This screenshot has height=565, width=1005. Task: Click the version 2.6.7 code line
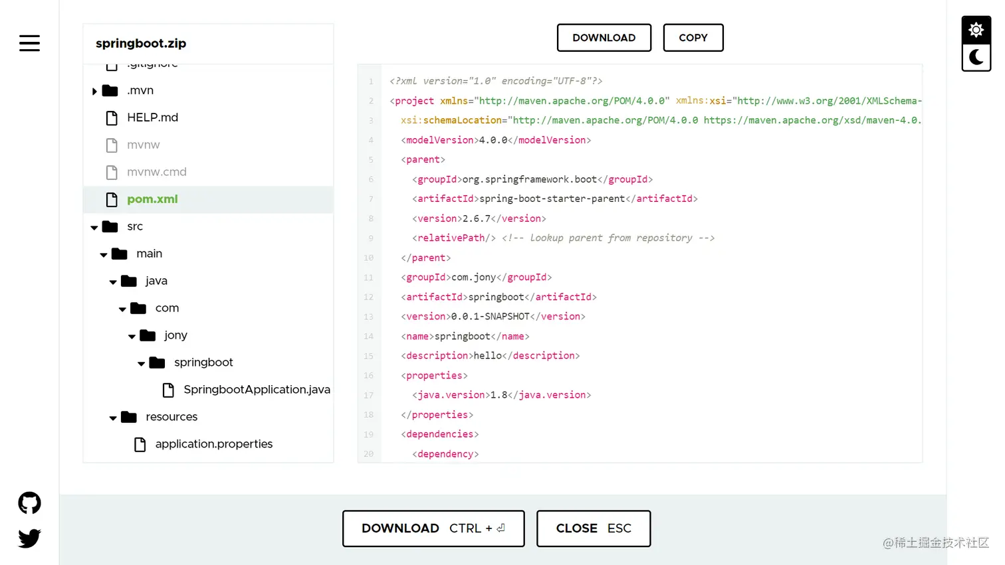coord(479,218)
